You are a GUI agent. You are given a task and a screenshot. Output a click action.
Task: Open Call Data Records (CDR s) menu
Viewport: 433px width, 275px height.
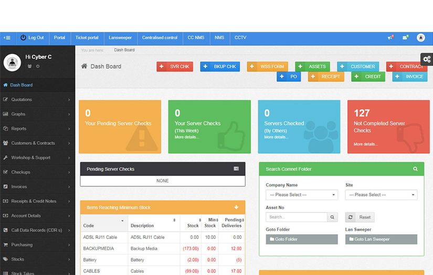tap(38, 230)
